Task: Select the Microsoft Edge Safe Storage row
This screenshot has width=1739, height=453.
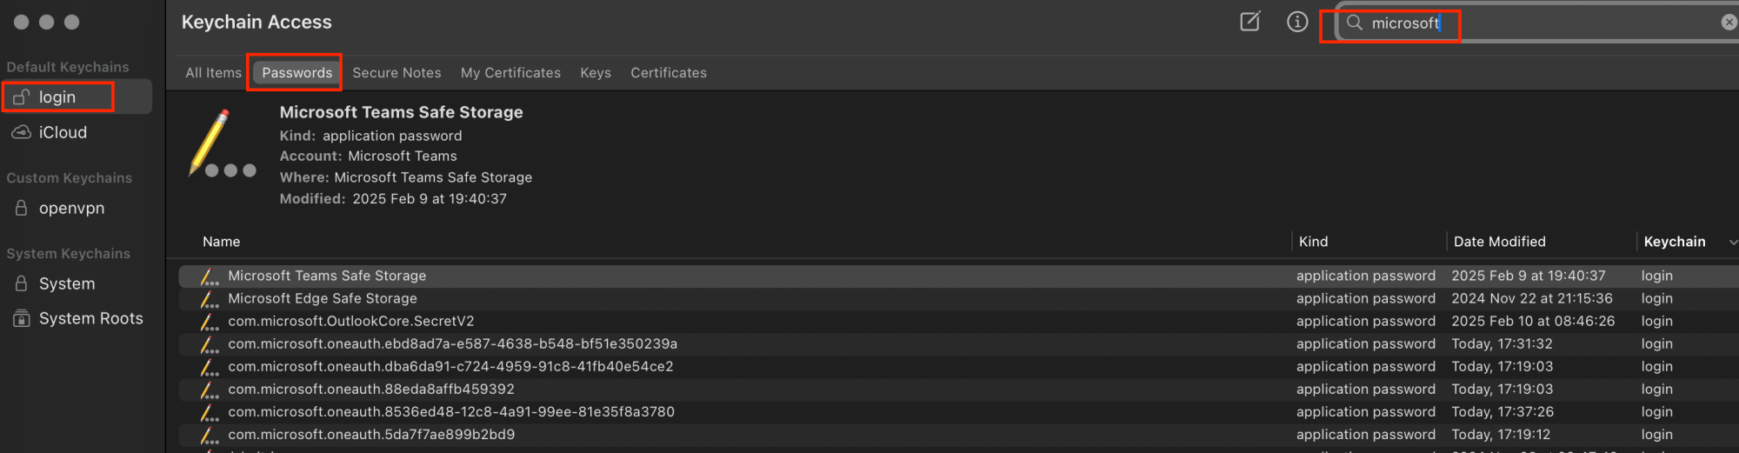Action: 958,298
